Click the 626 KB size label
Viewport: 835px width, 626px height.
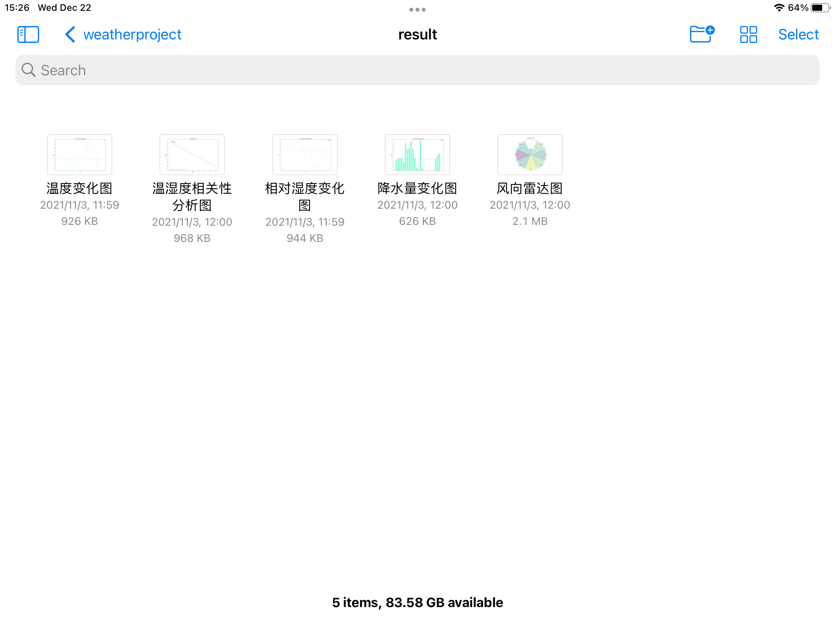click(417, 221)
